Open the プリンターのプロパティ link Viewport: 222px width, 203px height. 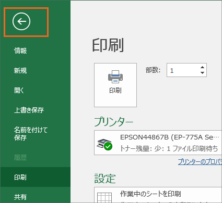pyautogui.click(x=200, y=162)
